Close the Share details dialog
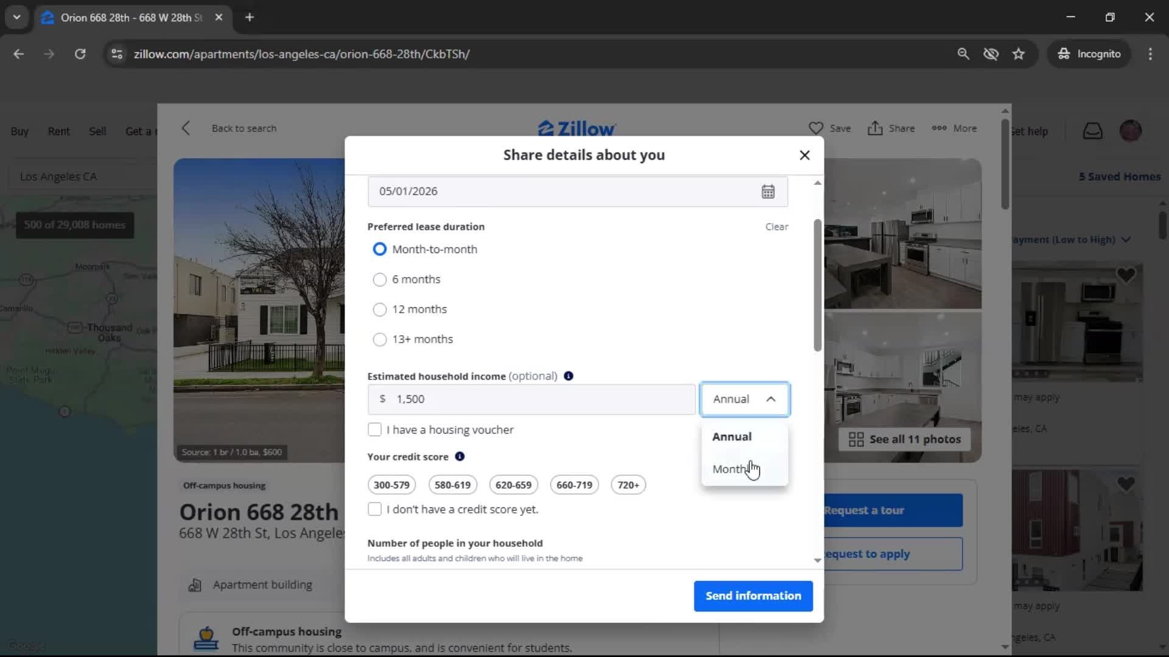This screenshot has width=1169, height=657. click(804, 155)
